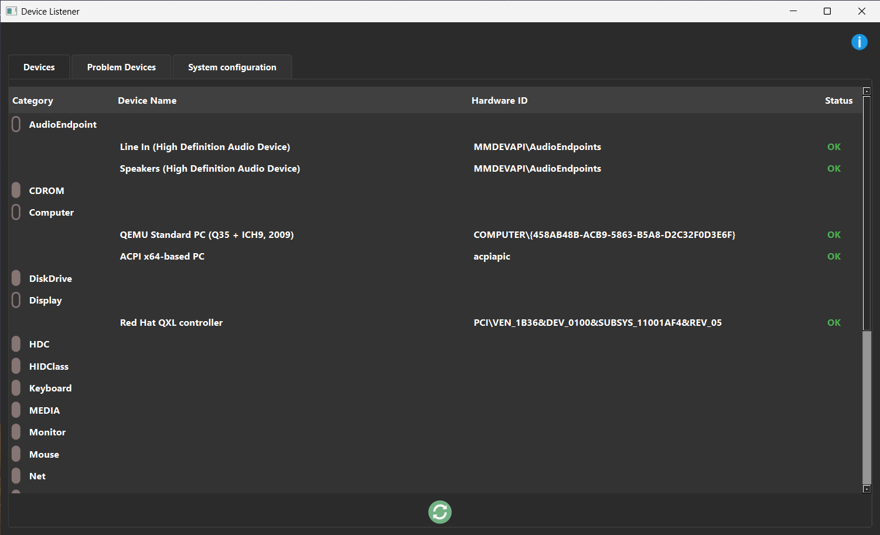Select the Red Hat QXL controller row
The height and width of the screenshot is (535, 880).
point(171,323)
